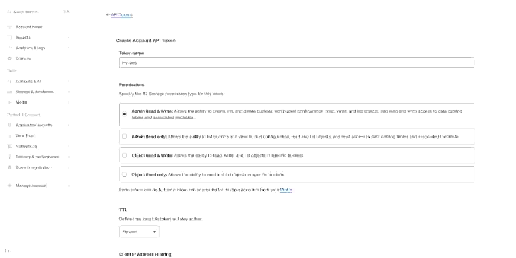Click the Application security shield icon
The width and height of the screenshot is (516, 258).
tap(10, 125)
